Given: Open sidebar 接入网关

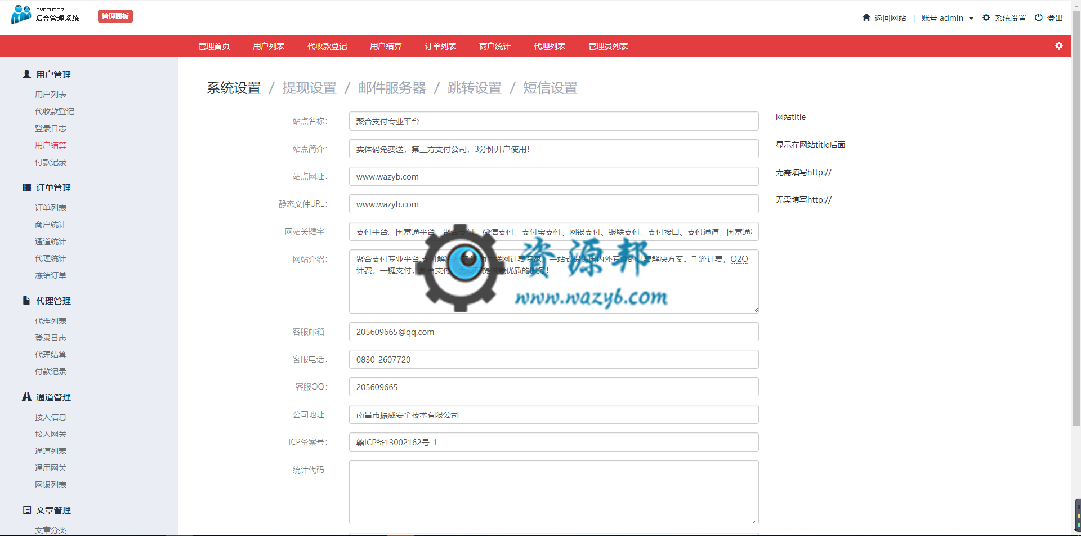Looking at the screenshot, I should point(51,434).
